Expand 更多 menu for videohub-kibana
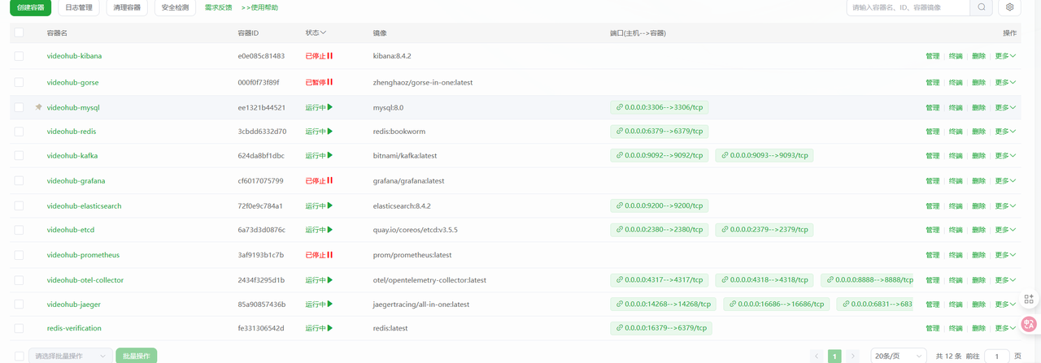The height and width of the screenshot is (363, 1041). tap(1005, 56)
